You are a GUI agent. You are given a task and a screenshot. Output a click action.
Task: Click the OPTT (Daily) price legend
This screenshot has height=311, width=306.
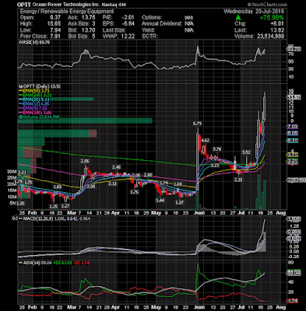(x=39, y=86)
